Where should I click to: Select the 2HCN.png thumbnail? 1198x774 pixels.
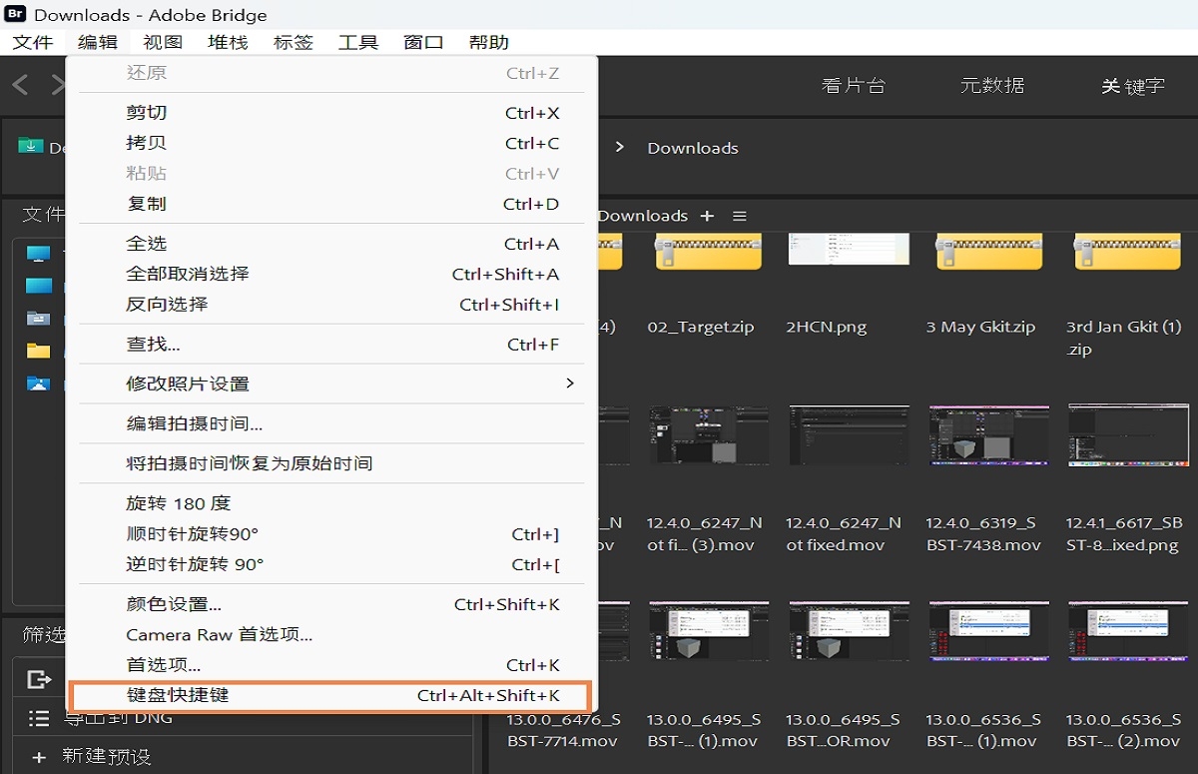pyautogui.click(x=848, y=251)
